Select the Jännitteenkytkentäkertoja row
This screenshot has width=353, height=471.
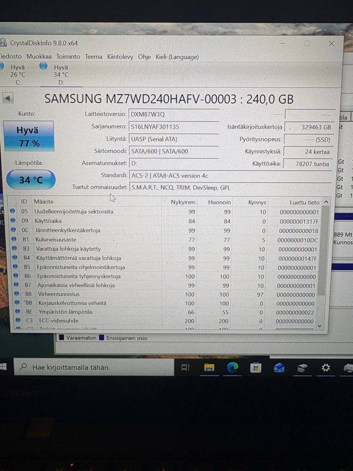(165, 230)
